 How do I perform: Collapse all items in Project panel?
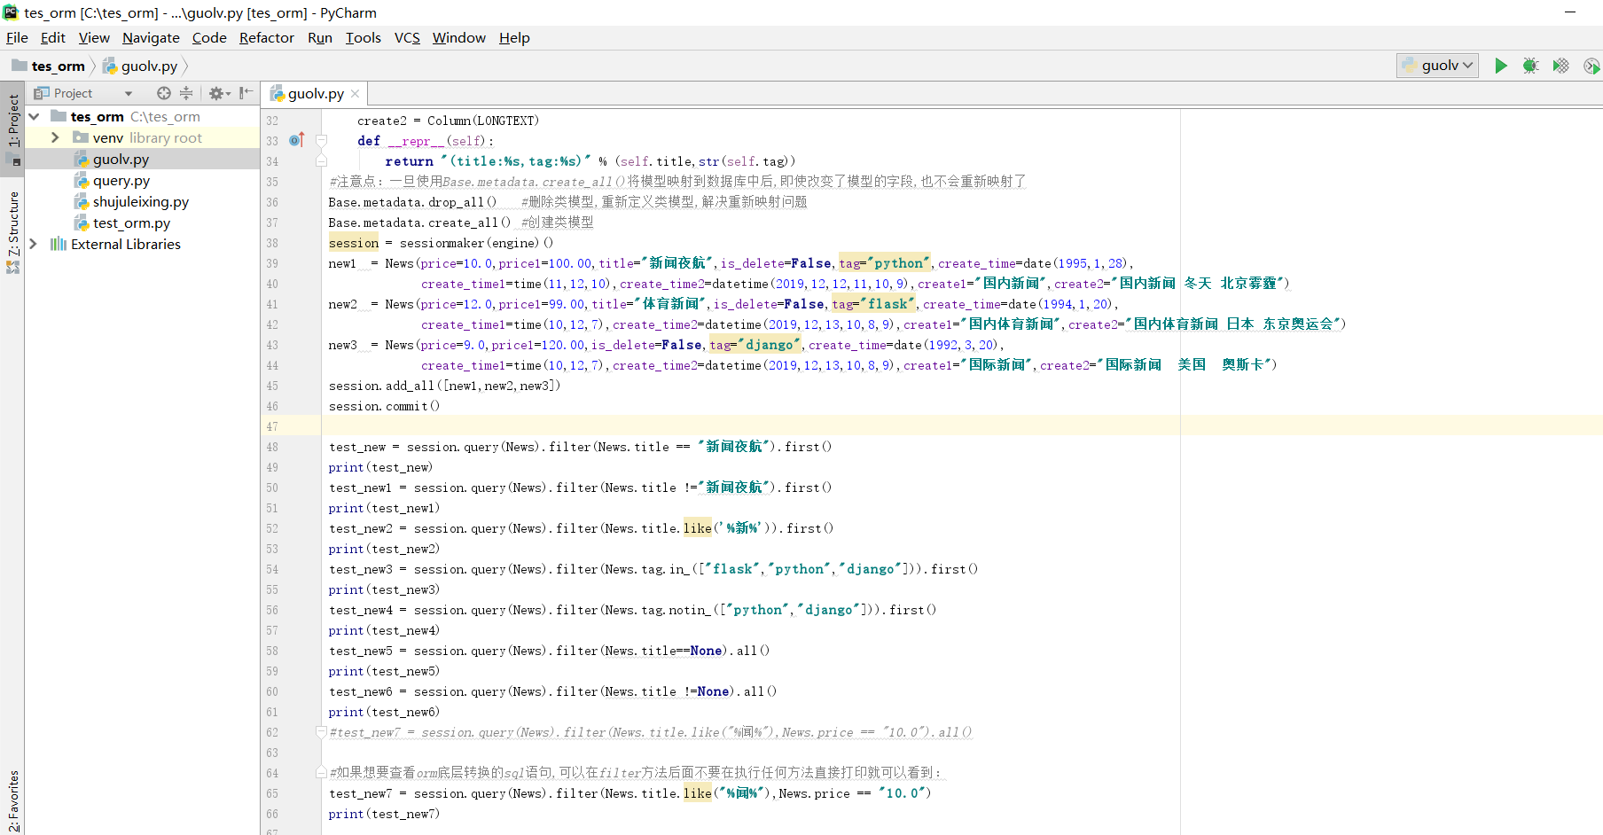pos(186,93)
